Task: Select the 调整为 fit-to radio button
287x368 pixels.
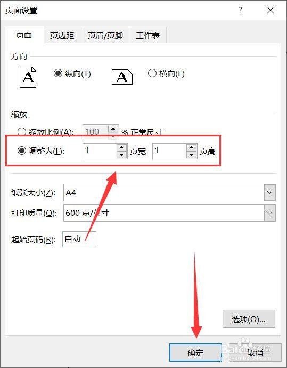Action: tap(22, 151)
